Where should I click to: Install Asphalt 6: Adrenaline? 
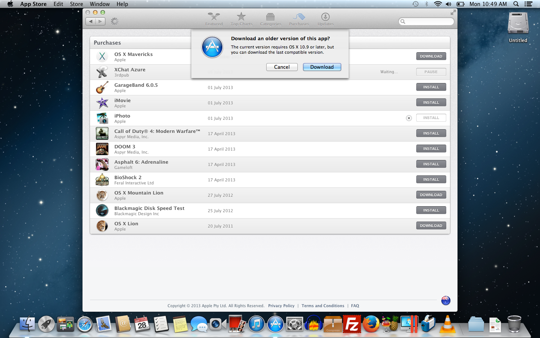coord(431,164)
